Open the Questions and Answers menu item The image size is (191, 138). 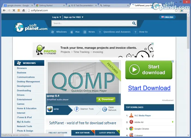click(117, 32)
